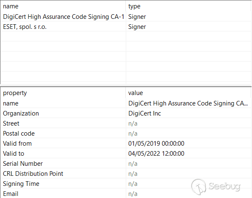Click the 'property' column header
Image resolution: width=252 pixels, height=198 pixels.
pyautogui.click(x=15, y=93)
